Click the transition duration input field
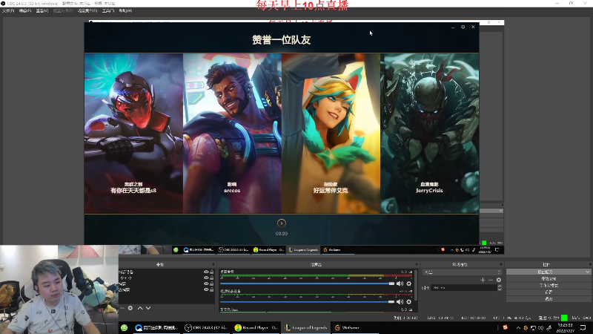 click(464, 288)
